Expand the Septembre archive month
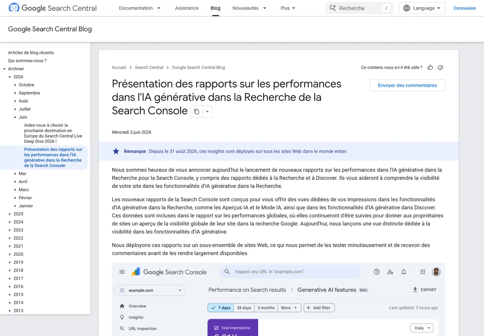 [x=15, y=93]
